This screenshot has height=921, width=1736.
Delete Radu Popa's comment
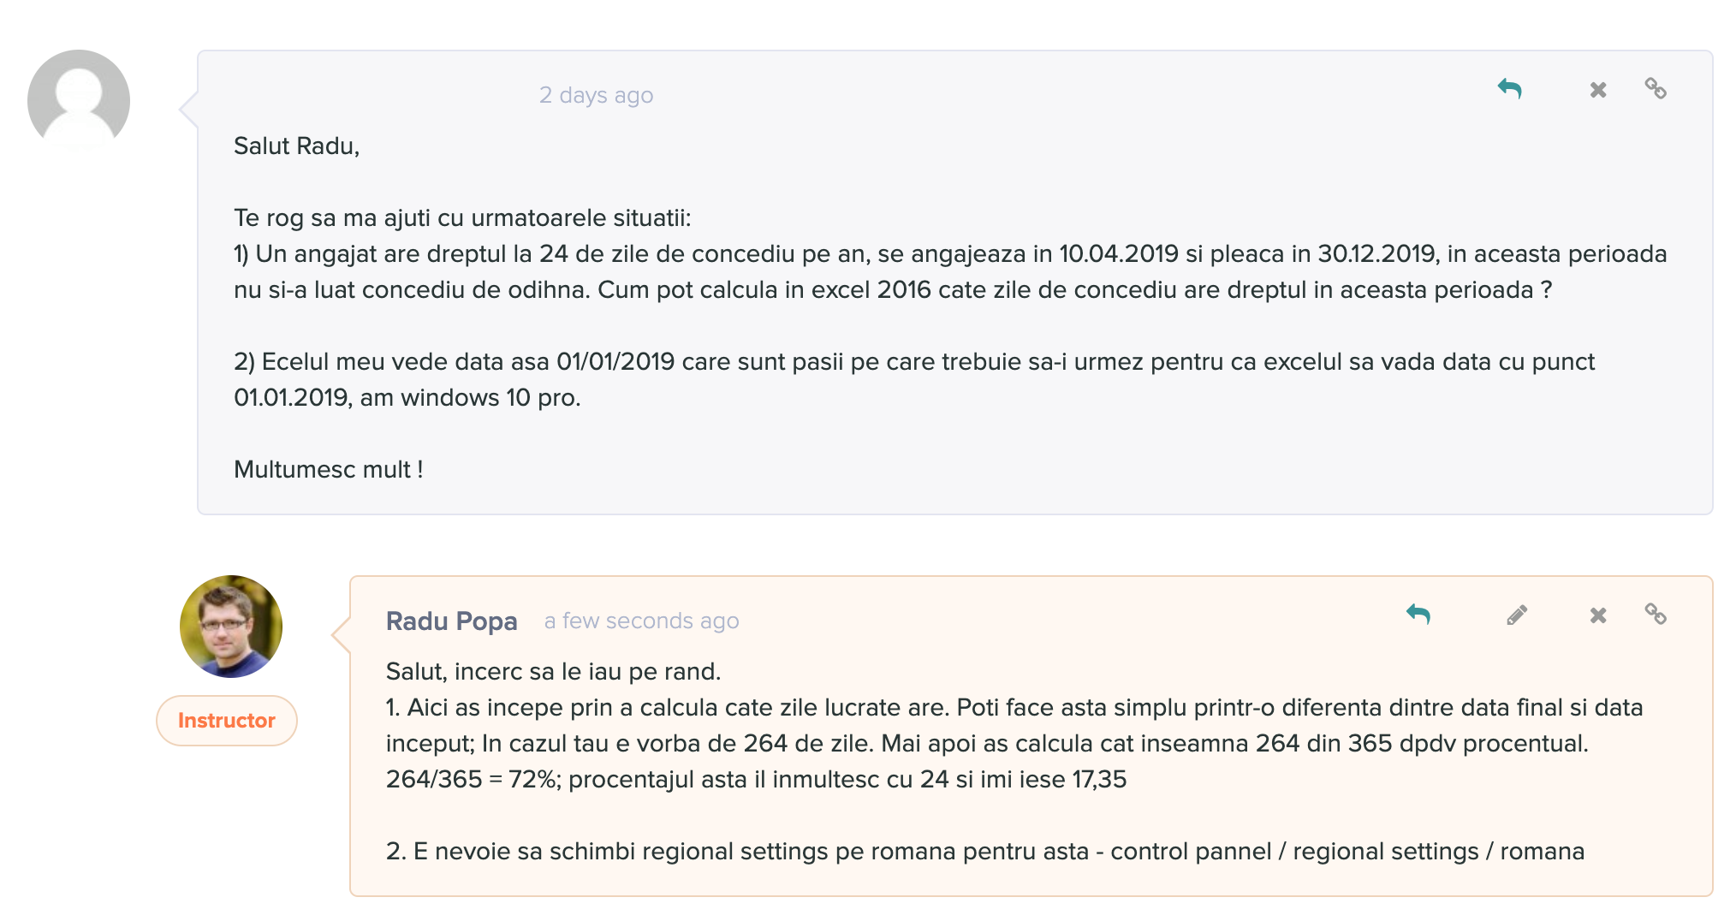pyautogui.click(x=1597, y=615)
